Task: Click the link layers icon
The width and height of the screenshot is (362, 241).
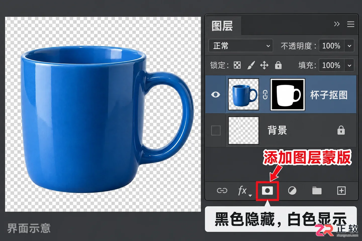Action: tap(222, 191)
